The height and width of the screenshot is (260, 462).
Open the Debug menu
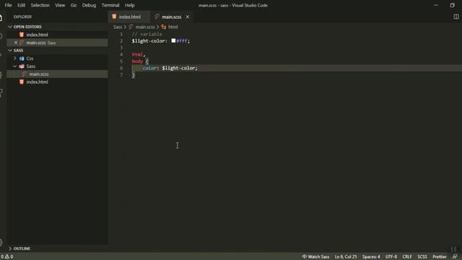[89, 5]
